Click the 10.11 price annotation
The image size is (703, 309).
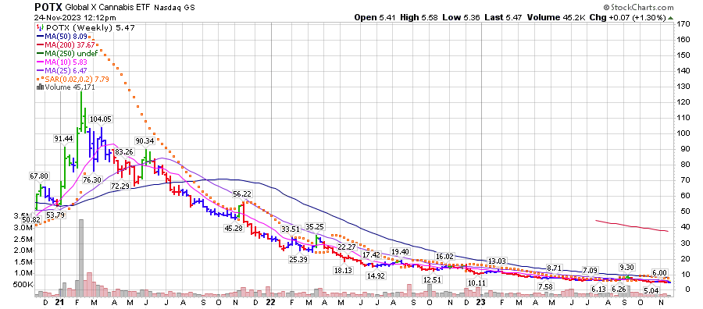(x=476, y=283)
